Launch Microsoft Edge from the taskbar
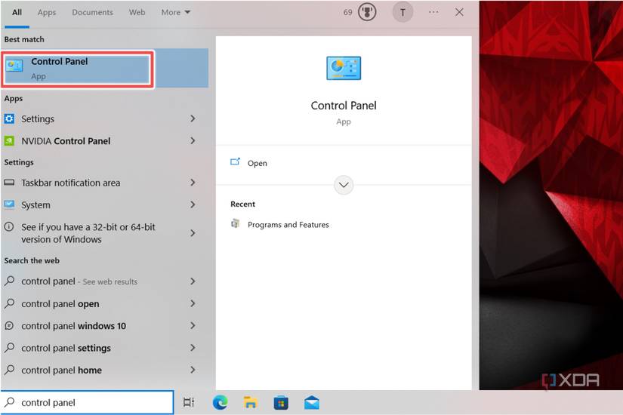This screenshot has height=415, width=623. 220,403
